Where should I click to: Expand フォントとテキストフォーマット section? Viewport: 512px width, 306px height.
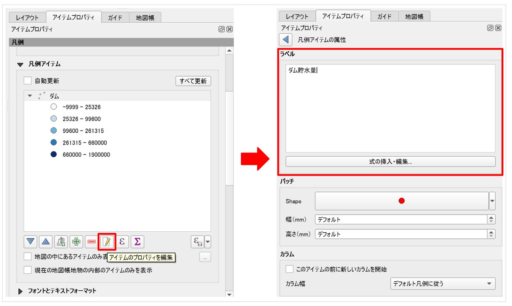20,291
